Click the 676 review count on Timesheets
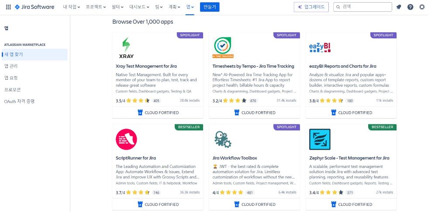428x212 pixels. [253, 101]
